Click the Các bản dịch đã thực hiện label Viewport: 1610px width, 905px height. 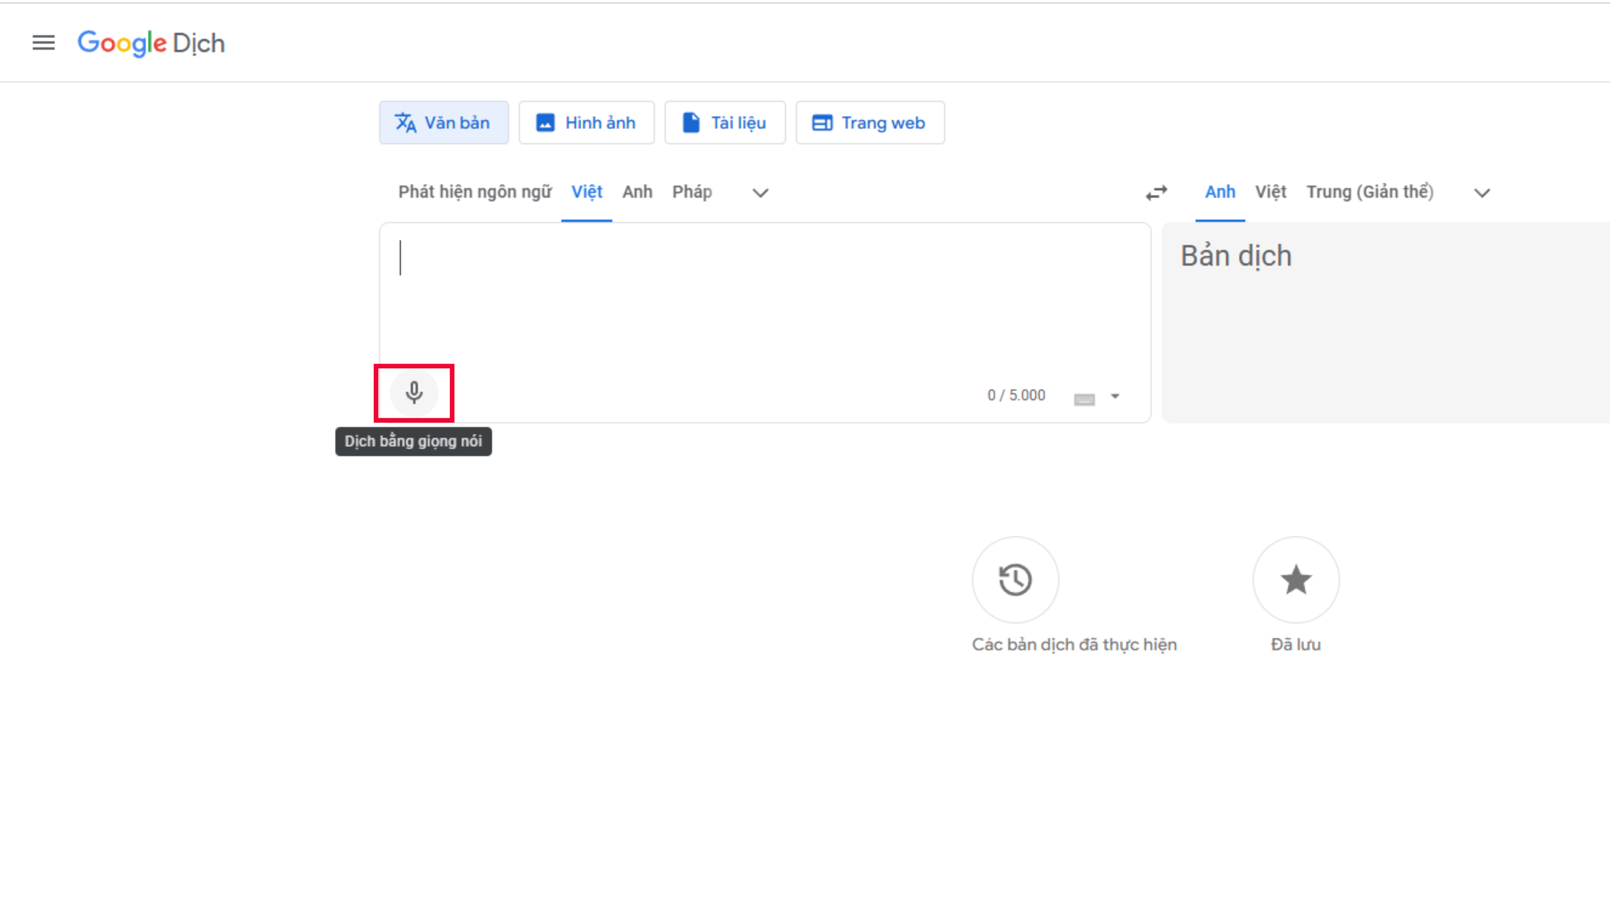click(x=1074, y=644)
